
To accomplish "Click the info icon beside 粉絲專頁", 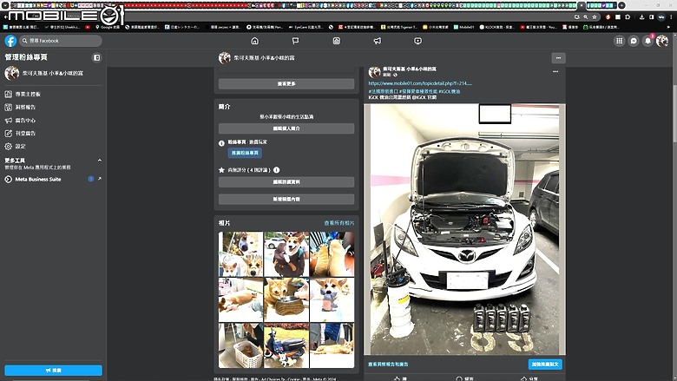I will (221, 143).
